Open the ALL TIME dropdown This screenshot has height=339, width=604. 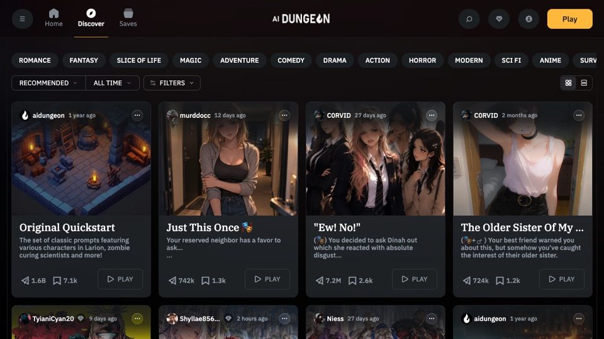(112, 83)
